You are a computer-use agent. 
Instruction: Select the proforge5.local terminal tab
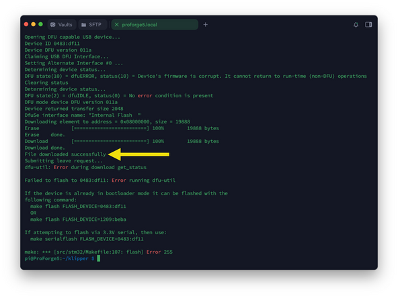click(155, 25)
